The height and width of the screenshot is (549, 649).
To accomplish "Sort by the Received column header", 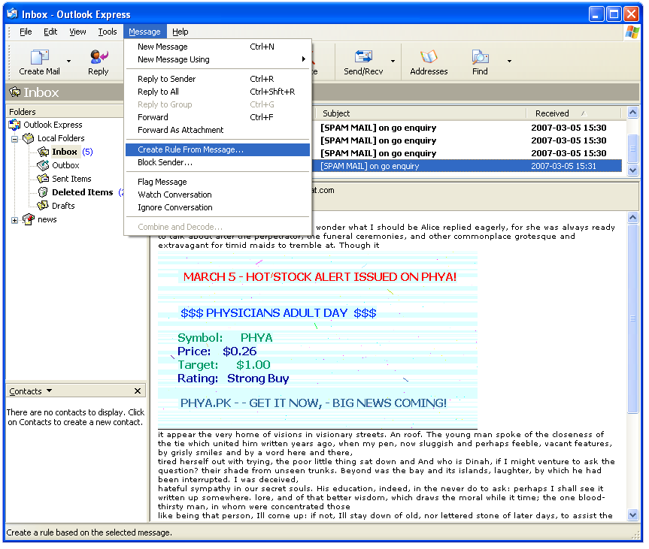I will 573,113.
